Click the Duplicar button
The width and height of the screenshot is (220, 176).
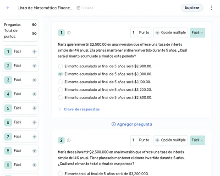[192, 8]
